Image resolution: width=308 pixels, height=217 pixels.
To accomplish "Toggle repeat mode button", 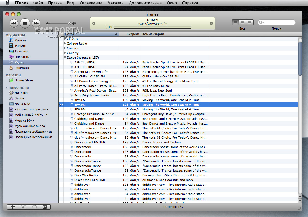I will click(34, 207).
